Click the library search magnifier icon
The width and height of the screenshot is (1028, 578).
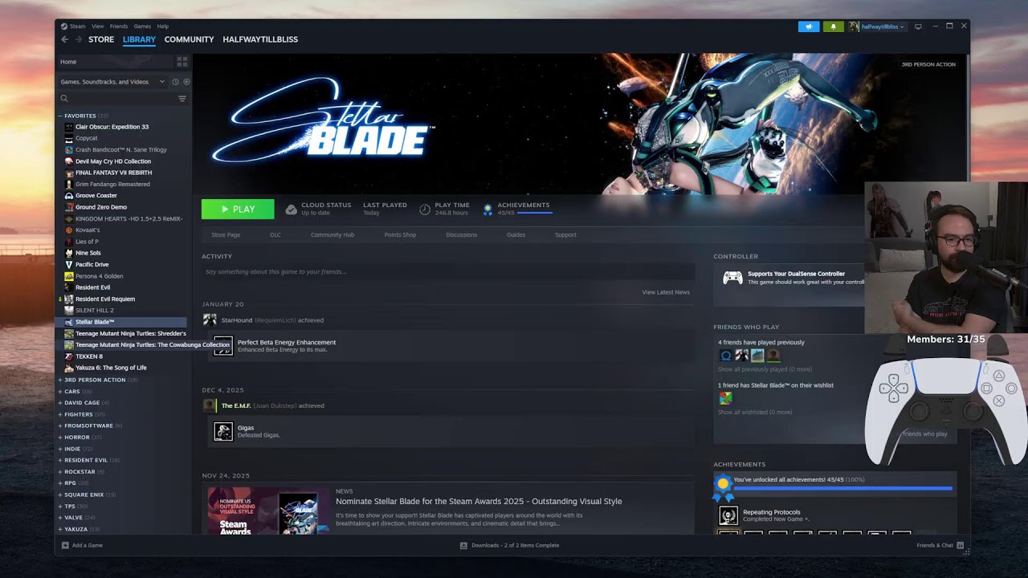point(63,99)
